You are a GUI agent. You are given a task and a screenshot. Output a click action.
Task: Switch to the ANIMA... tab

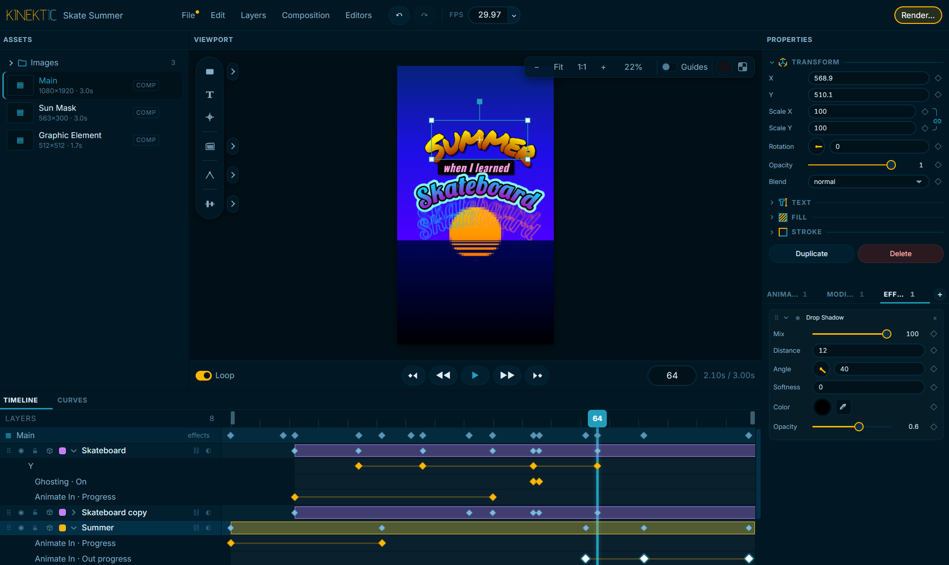(787, 294)
